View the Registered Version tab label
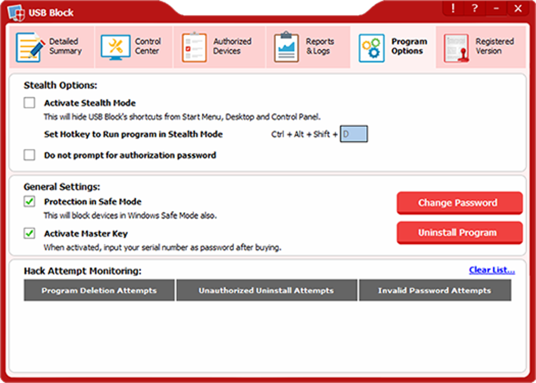This screenshot has height=383, width=536. point(494,46)
